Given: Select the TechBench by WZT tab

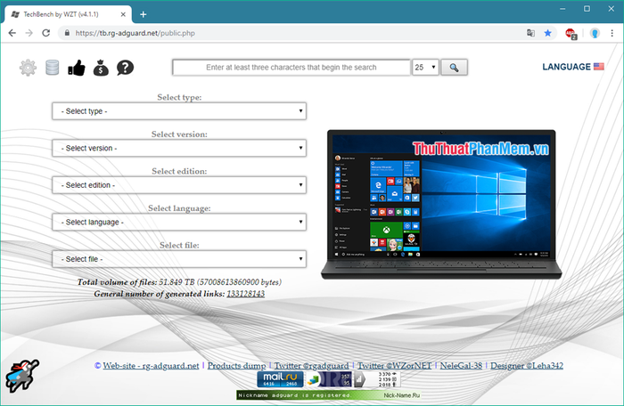Looking at the screenshot, I should click(x=68, y=14).
